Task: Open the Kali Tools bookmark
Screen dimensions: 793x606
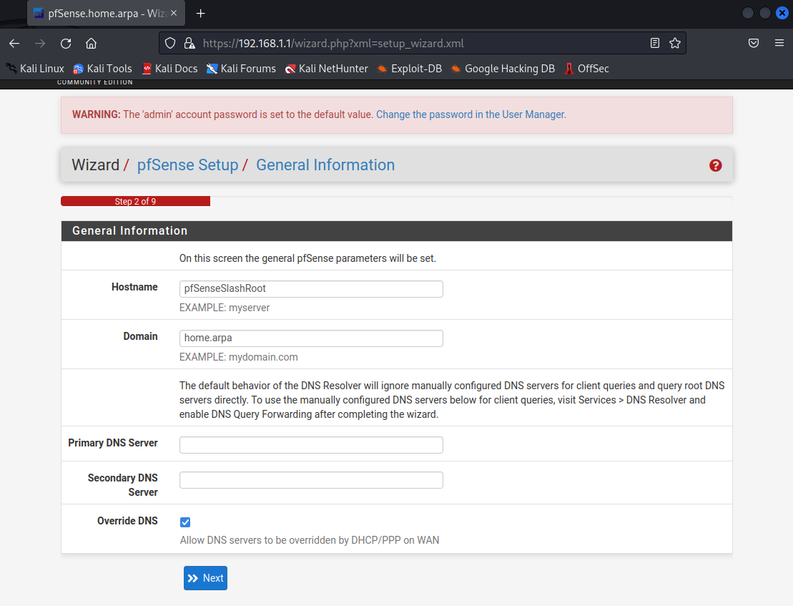Action: pos(102,69)
